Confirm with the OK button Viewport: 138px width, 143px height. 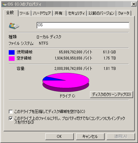[60, 137]
